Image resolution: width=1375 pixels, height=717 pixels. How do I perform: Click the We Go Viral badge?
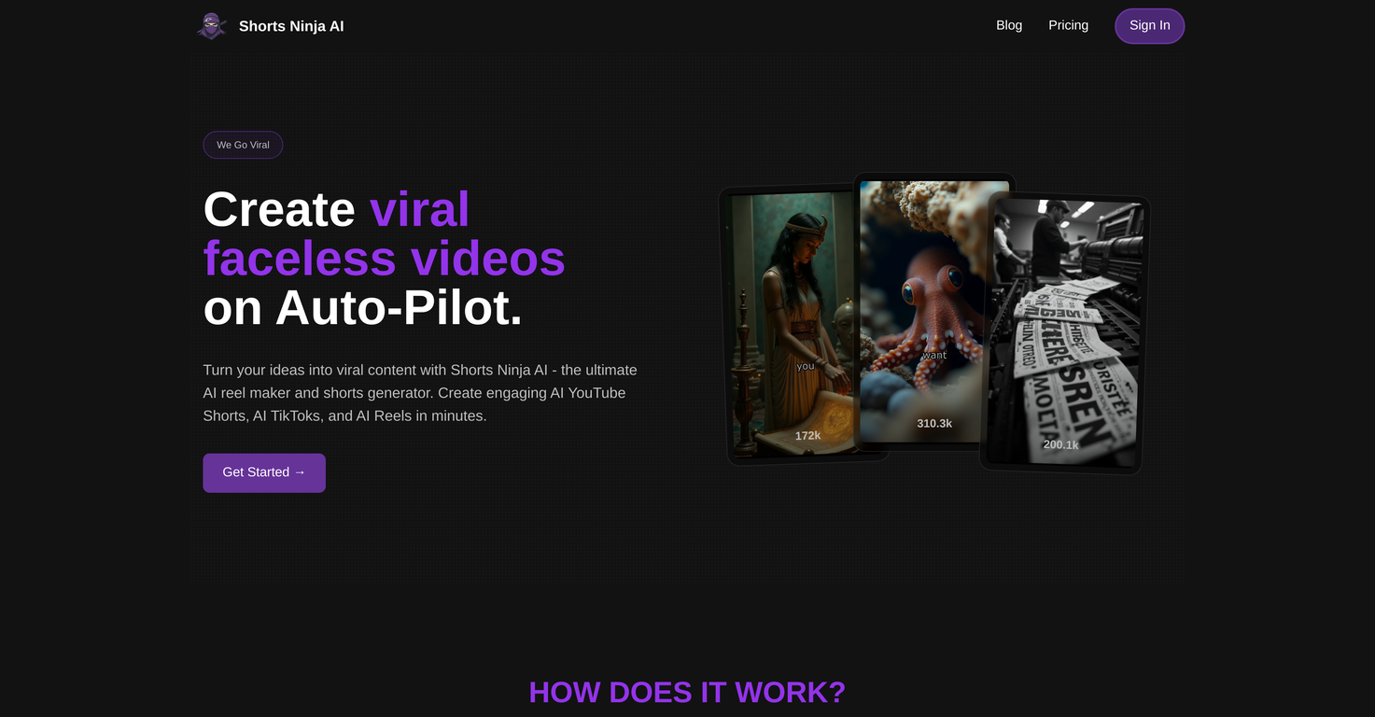pyautogui.click(x=243, y=145)
